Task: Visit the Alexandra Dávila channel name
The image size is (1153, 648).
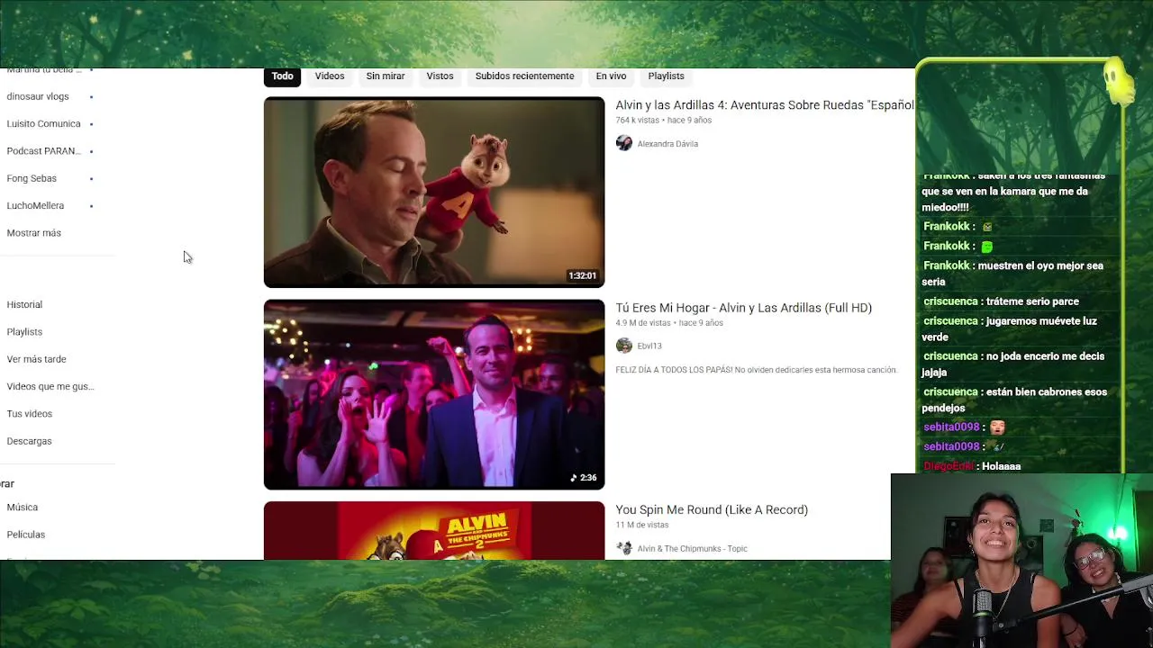Action: point(667,144)
